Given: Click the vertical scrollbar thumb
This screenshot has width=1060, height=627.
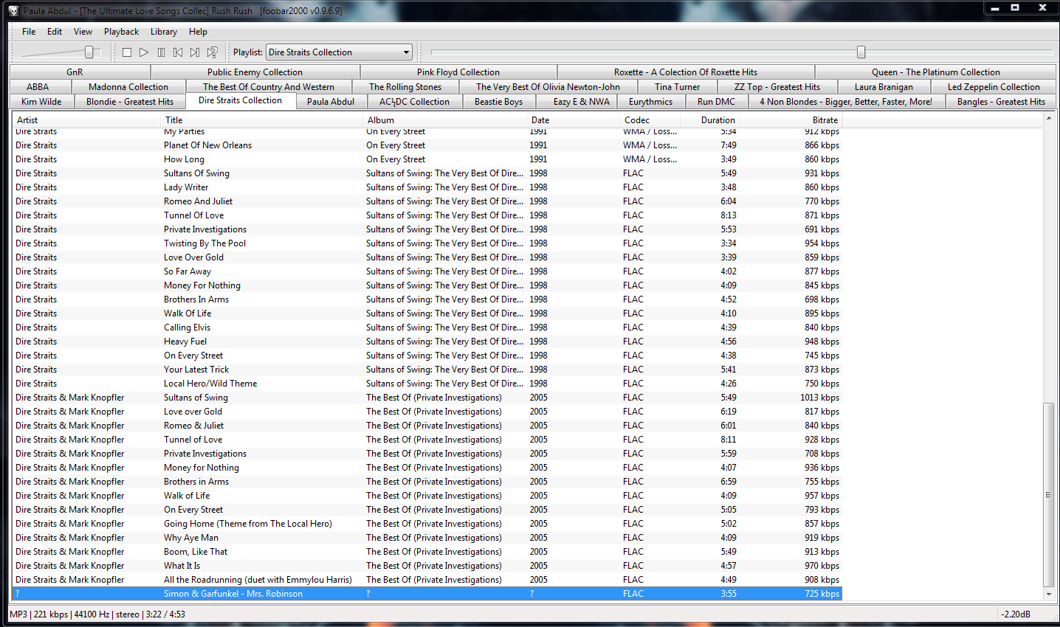Looking at the screenshot, I should [1049, 495].
